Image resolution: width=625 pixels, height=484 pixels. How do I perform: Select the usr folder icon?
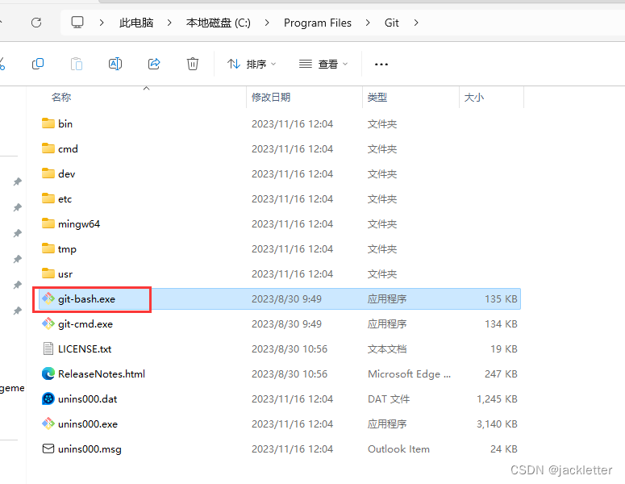tap(48, 273)
